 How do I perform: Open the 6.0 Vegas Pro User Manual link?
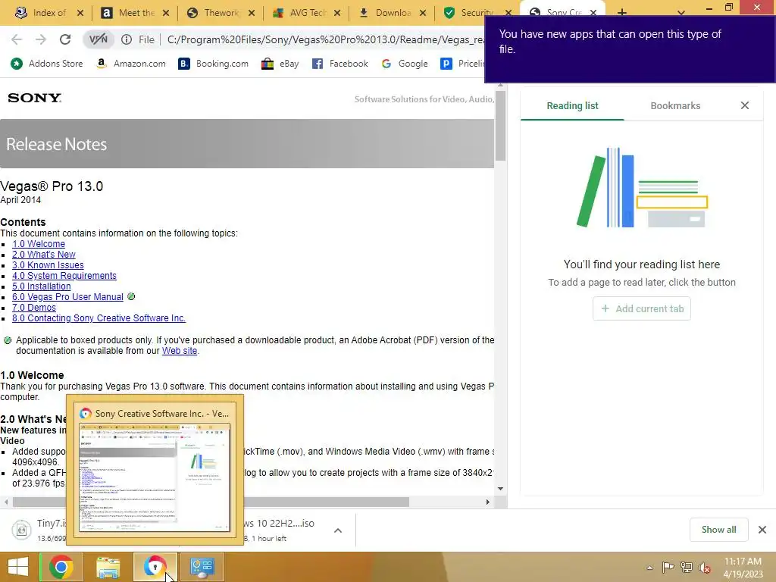pos(67,297)
